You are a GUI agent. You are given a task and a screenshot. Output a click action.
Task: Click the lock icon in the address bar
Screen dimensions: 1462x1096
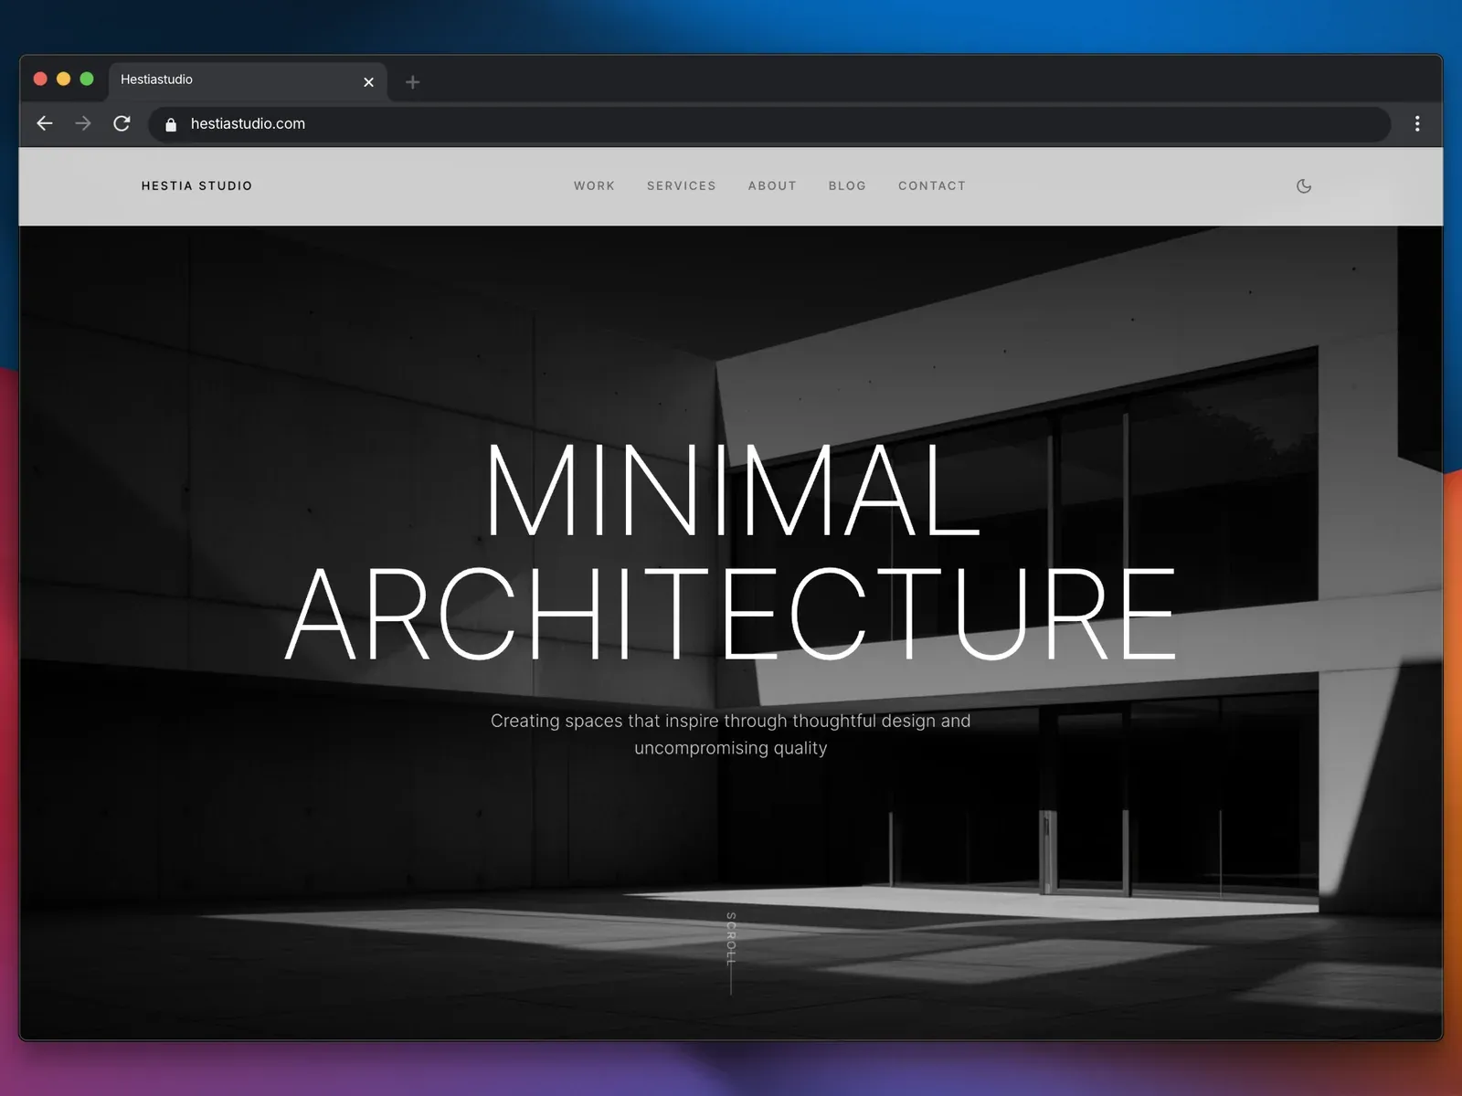coord(171,124)
